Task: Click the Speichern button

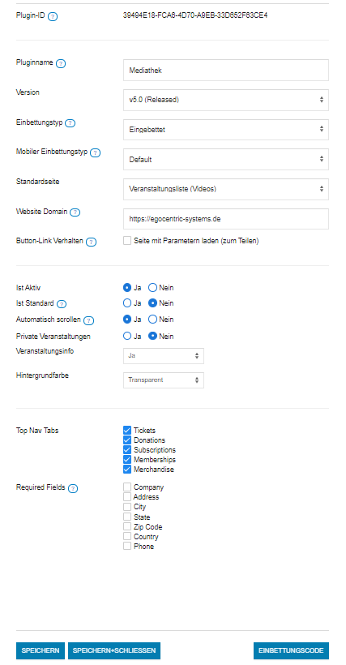Action: (x=41, y=650)
